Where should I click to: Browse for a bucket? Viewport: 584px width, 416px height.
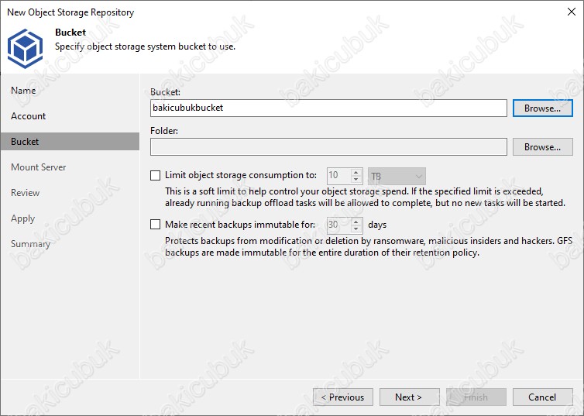[x=543, y=108]
